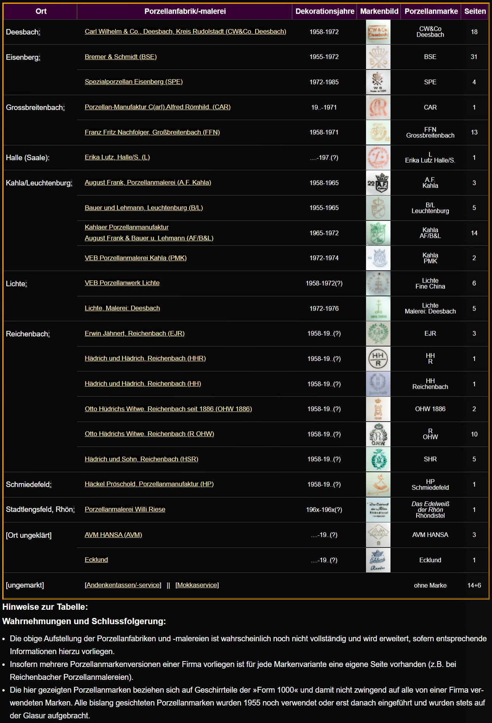Open the EJR wreath mark thumbnail

[x=378, y=333]
